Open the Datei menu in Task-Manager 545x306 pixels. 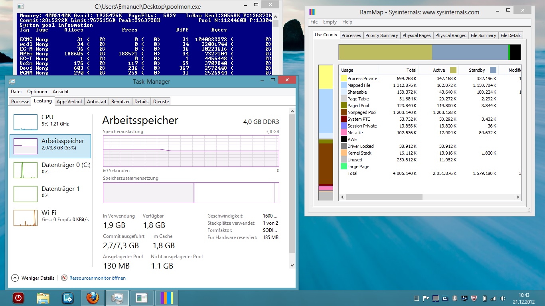(16, 92)
